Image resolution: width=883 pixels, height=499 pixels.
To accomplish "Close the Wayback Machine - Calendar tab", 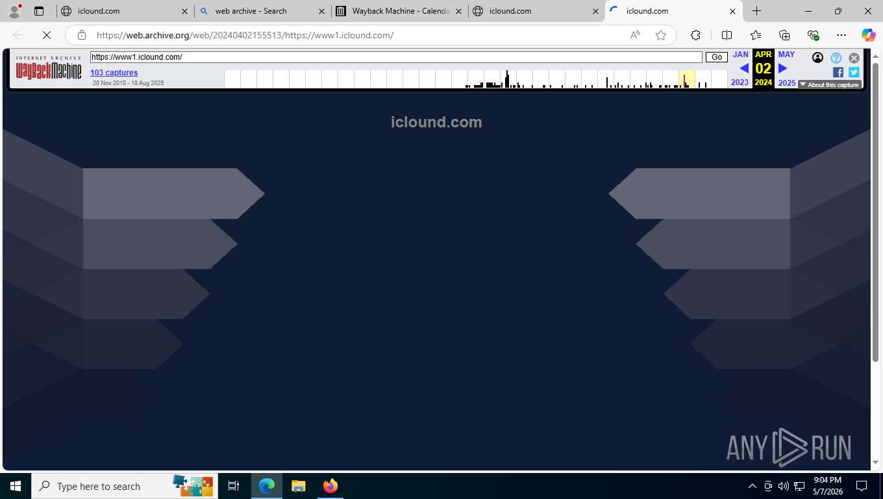I will (458, 11).
